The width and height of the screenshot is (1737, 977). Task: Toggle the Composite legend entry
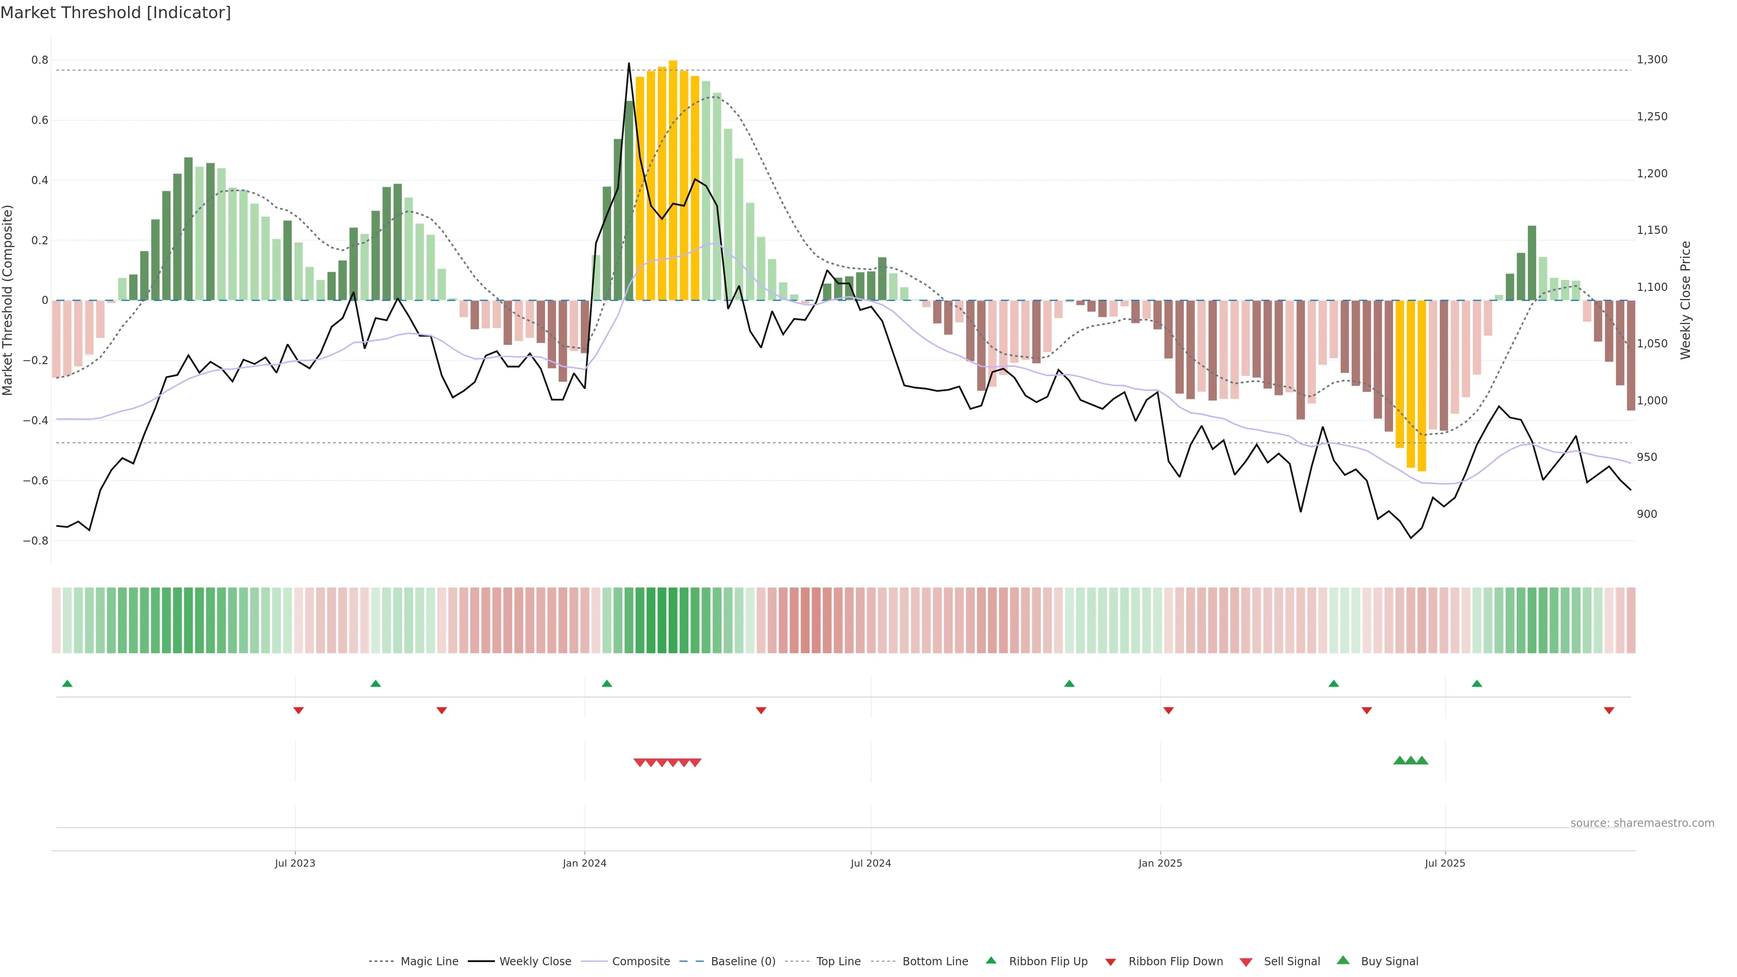[x=641, y=962]
